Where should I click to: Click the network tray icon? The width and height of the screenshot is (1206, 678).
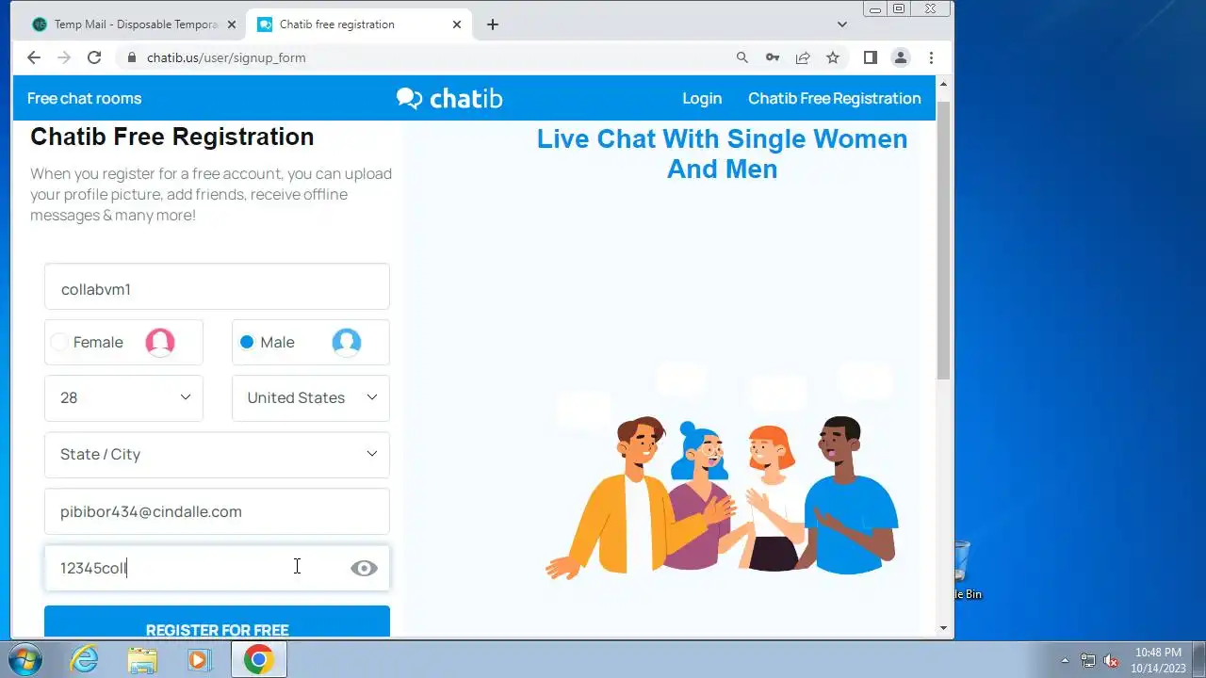(x=1088, y=660)
